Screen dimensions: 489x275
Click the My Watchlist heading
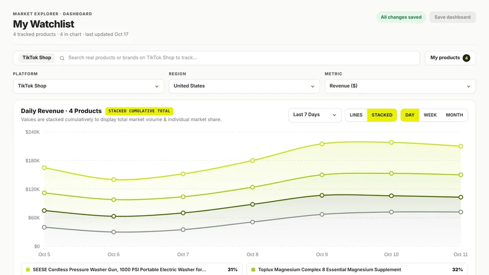pyautogui.click(x=43, y=24)
